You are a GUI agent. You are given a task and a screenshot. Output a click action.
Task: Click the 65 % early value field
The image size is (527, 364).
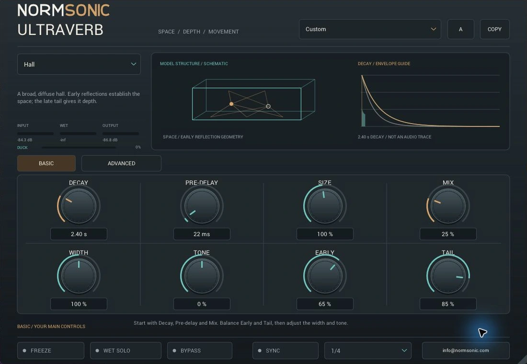click(325, 304)
